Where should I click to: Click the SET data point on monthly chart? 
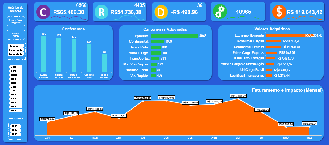(238, 99)
